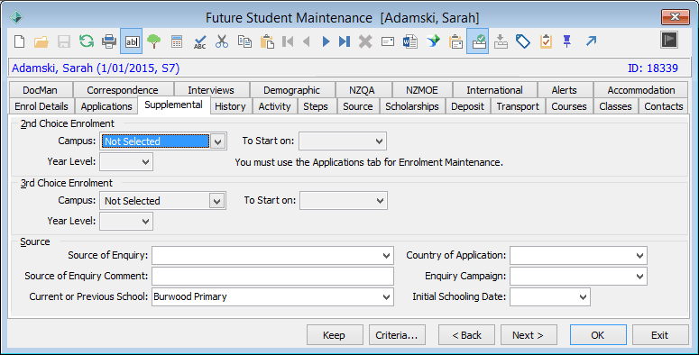Open the History tab
Image resolution: width=699 pixels, height=355 pixels.
tap(230, 106)
